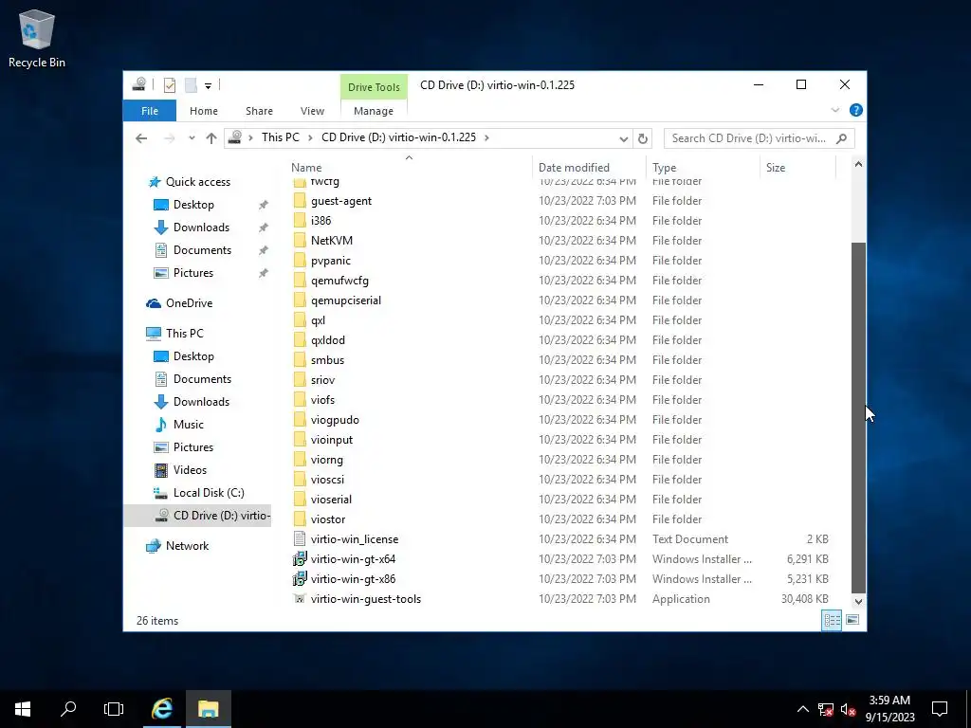
Task: Click the Properties quick access toolbar icon
Action: 169,85
